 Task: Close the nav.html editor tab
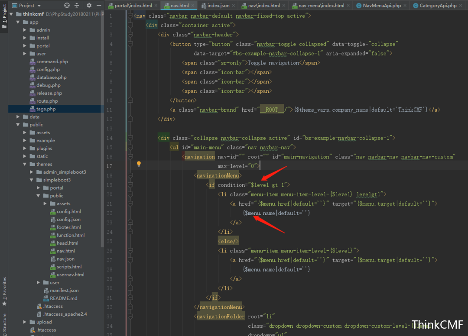(193, 5)
